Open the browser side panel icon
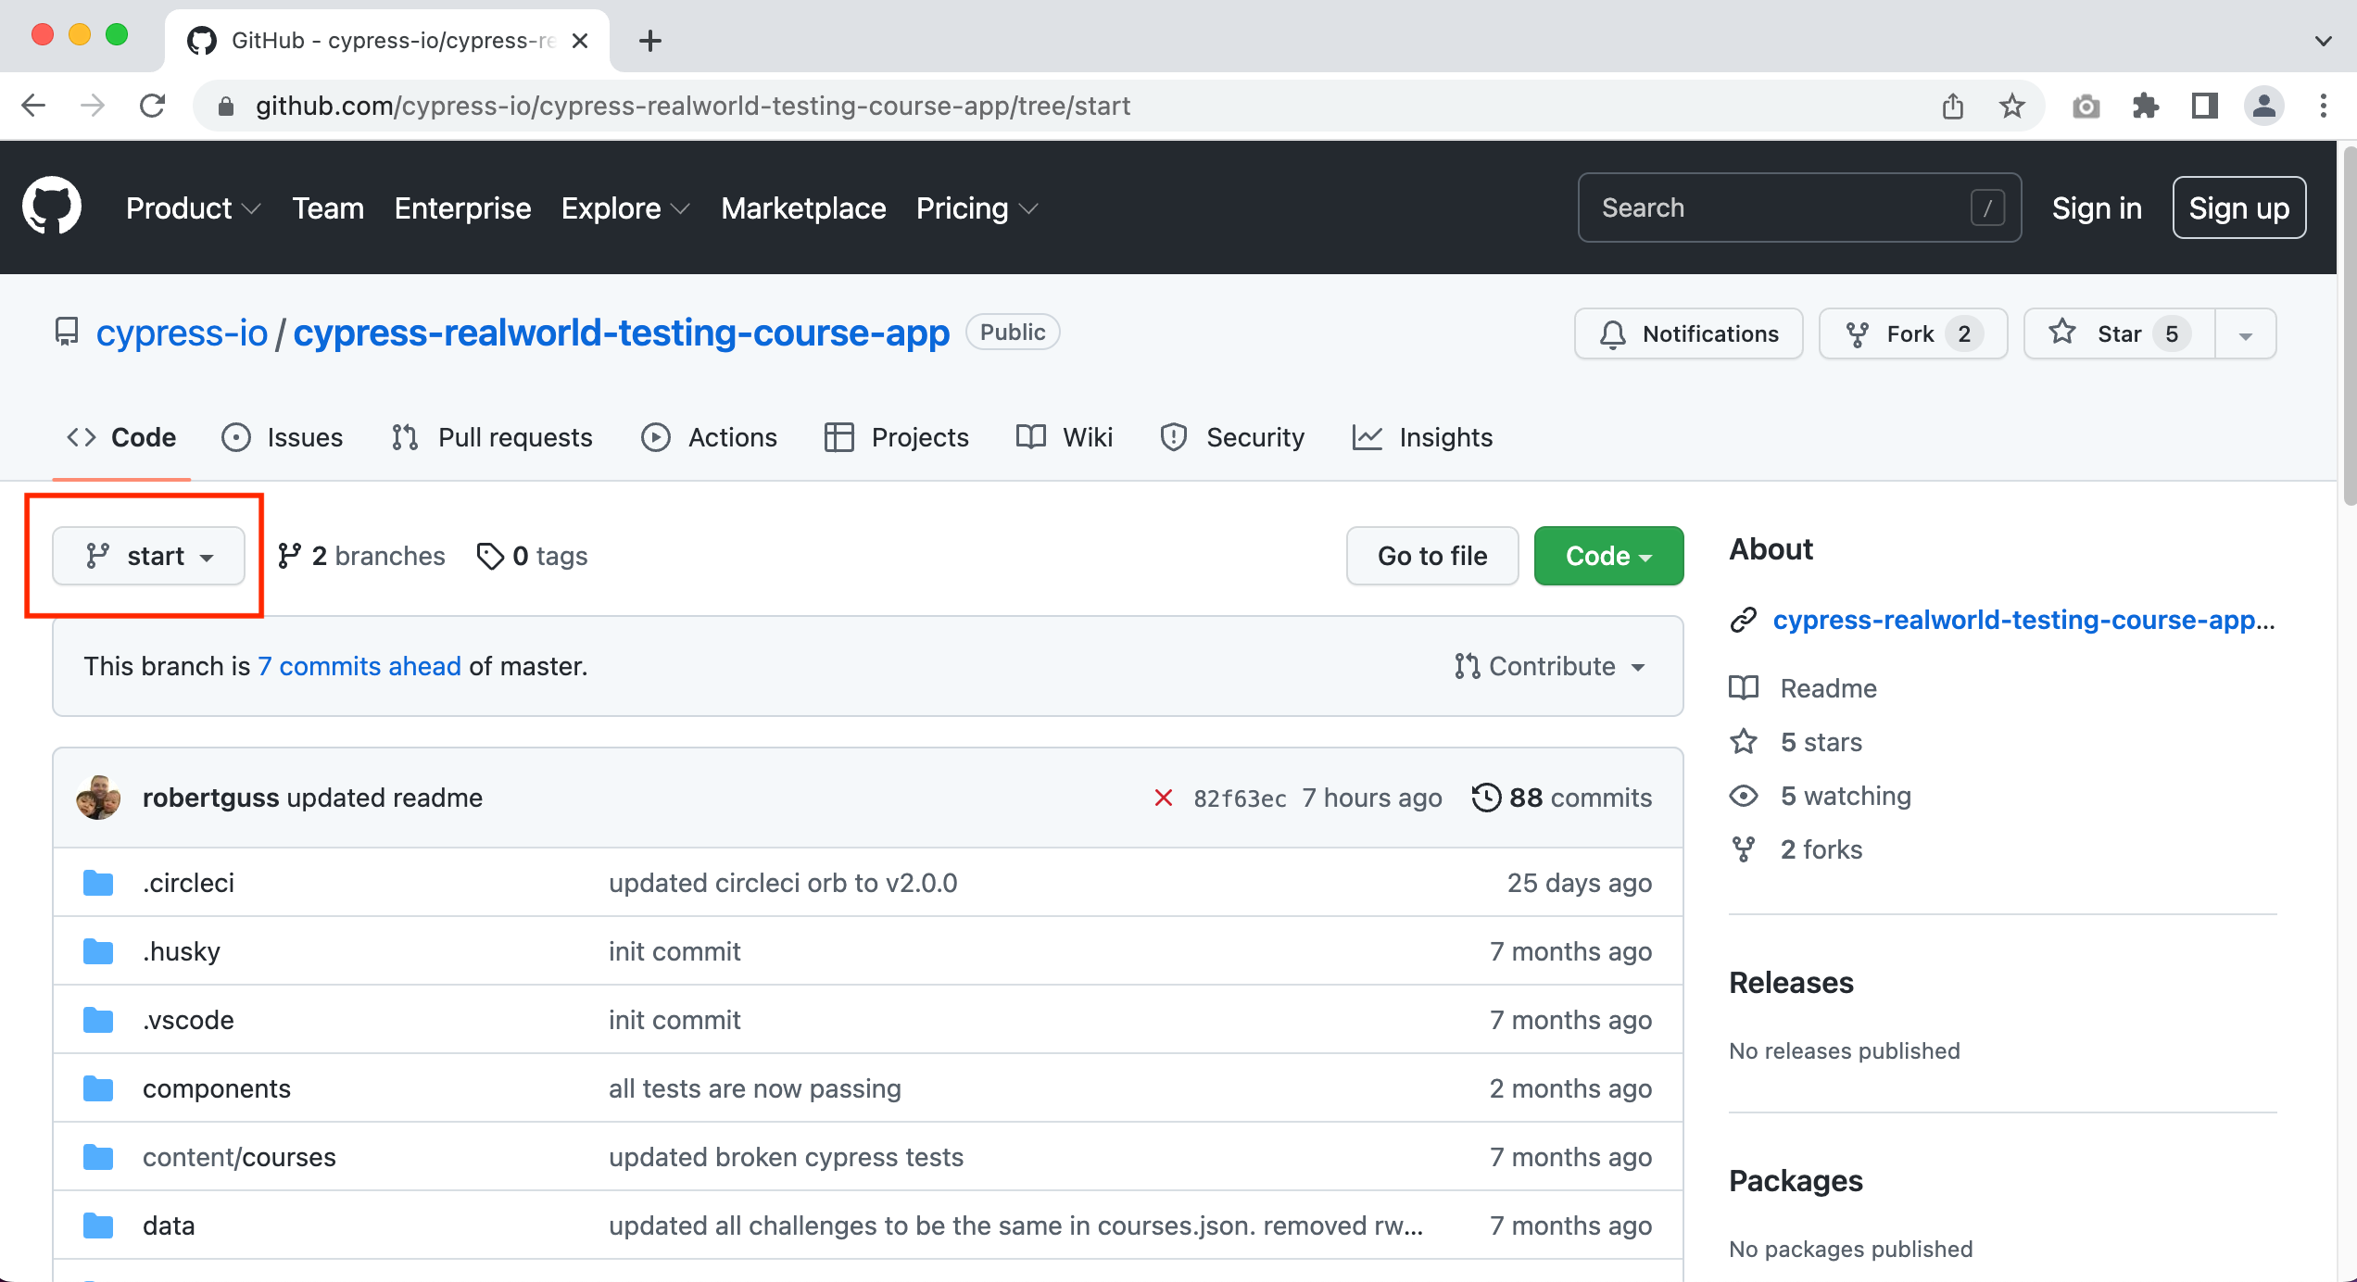2357x1282 pixels. coord(2204,106)
